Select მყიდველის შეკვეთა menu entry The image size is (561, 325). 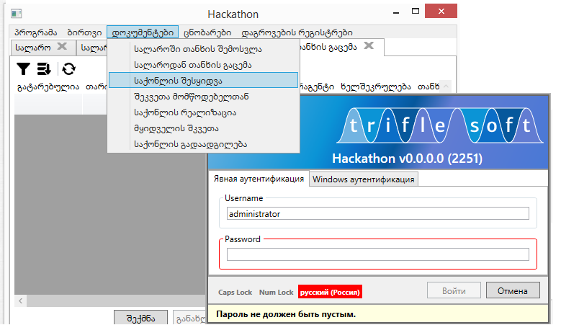(203, 128)
